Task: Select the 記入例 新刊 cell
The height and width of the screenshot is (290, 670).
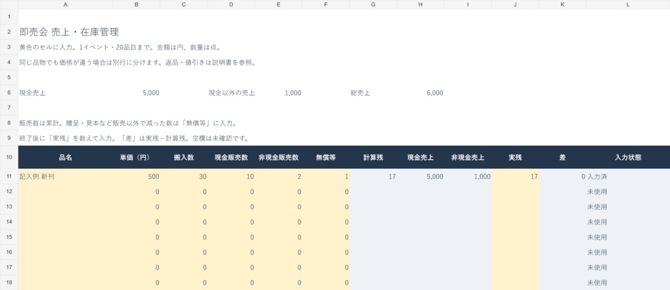Action: pos(65,176)
